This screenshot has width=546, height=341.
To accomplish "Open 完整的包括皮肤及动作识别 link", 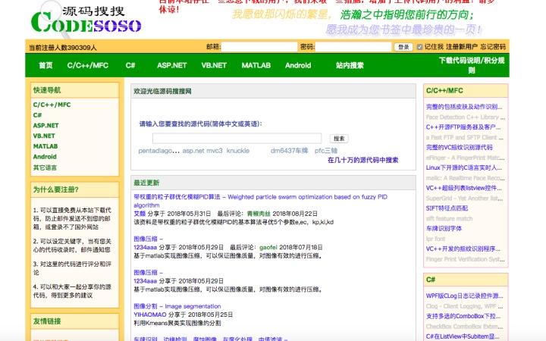I will [464, 107].
